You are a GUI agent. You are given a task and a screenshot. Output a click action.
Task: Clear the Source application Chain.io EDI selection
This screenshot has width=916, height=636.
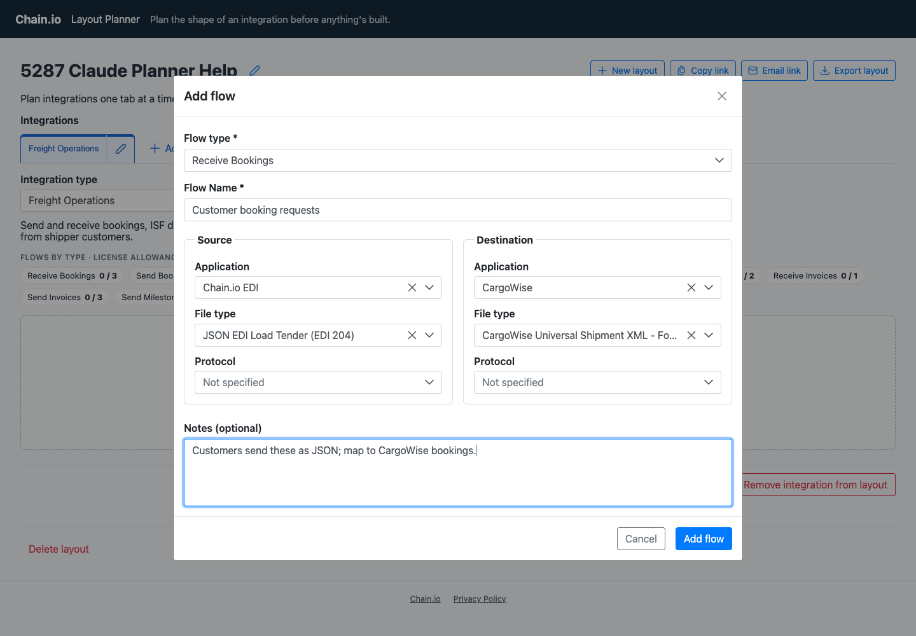(412, 287)
